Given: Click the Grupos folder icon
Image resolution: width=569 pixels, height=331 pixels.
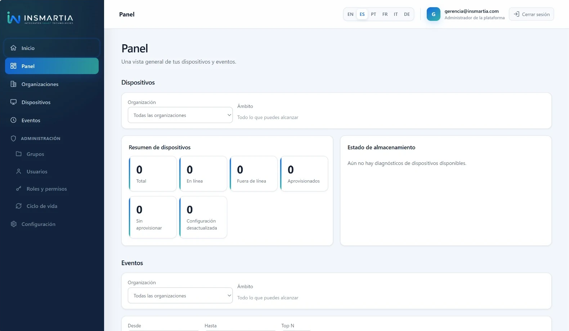Looking at the screenshot, I should tap(19, 154).
